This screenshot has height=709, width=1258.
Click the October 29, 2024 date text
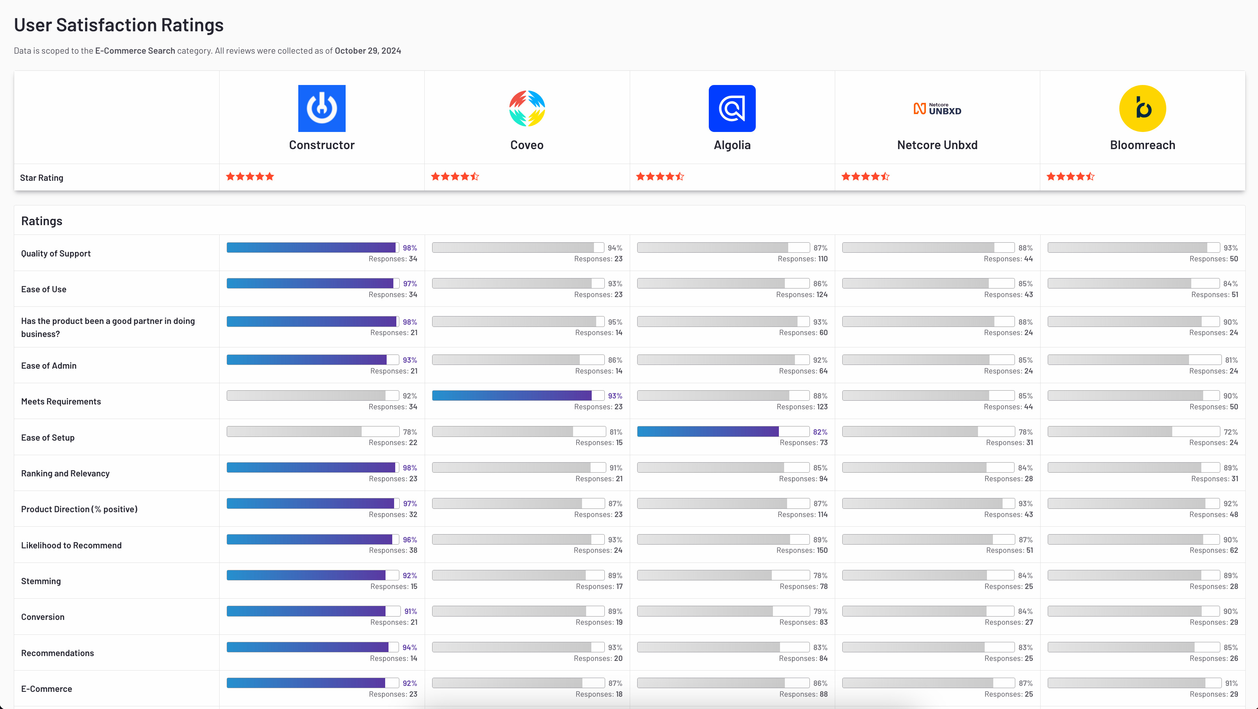tap(368, 51)
